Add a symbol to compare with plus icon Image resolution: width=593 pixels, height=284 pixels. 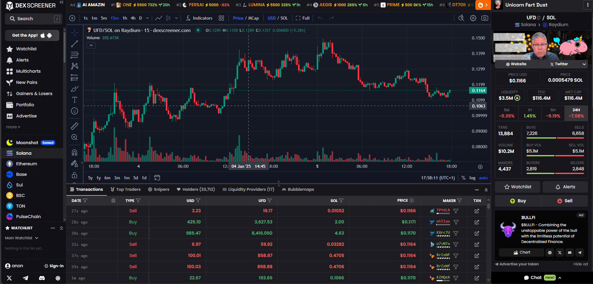72,18
